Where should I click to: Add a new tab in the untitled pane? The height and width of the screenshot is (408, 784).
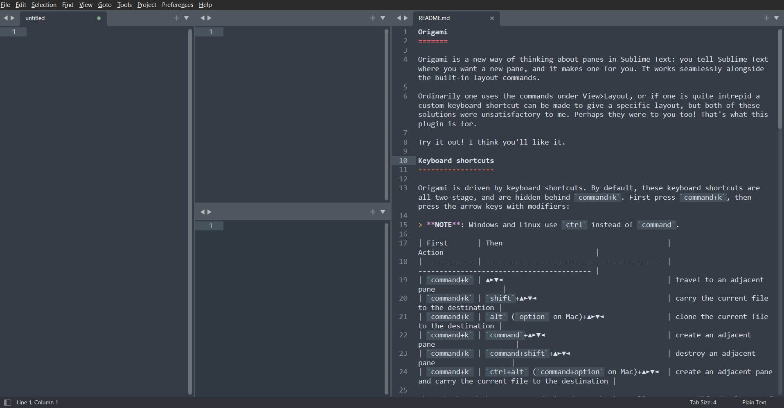coord(176,18)
